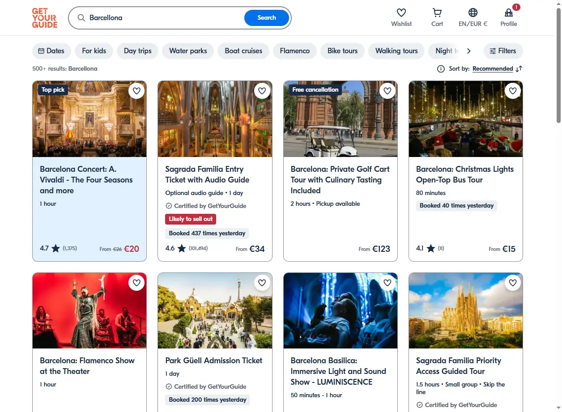Viewport: 562px width, 412px height.
Task: Open the Sagrada Familia exterior thumbnail
Action: (x=466, y=310)
